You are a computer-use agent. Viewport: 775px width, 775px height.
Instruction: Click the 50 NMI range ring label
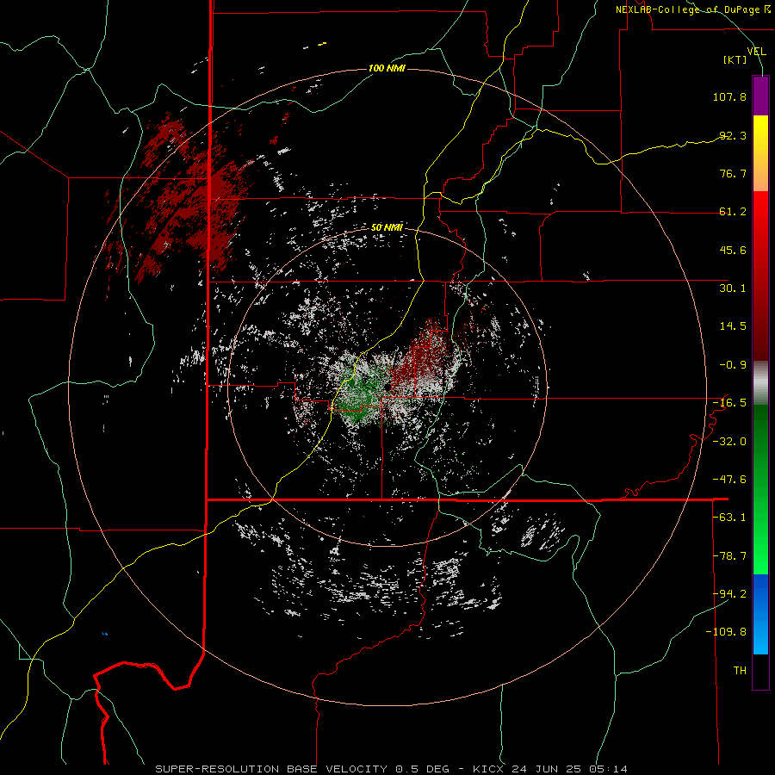click(387, 227)
